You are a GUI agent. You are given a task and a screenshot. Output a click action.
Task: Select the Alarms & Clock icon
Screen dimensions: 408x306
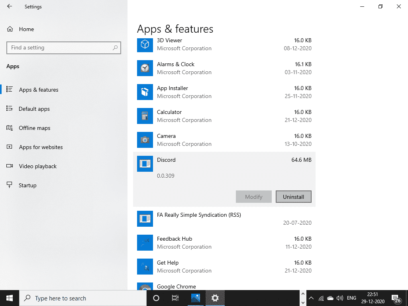pos(145,68)
